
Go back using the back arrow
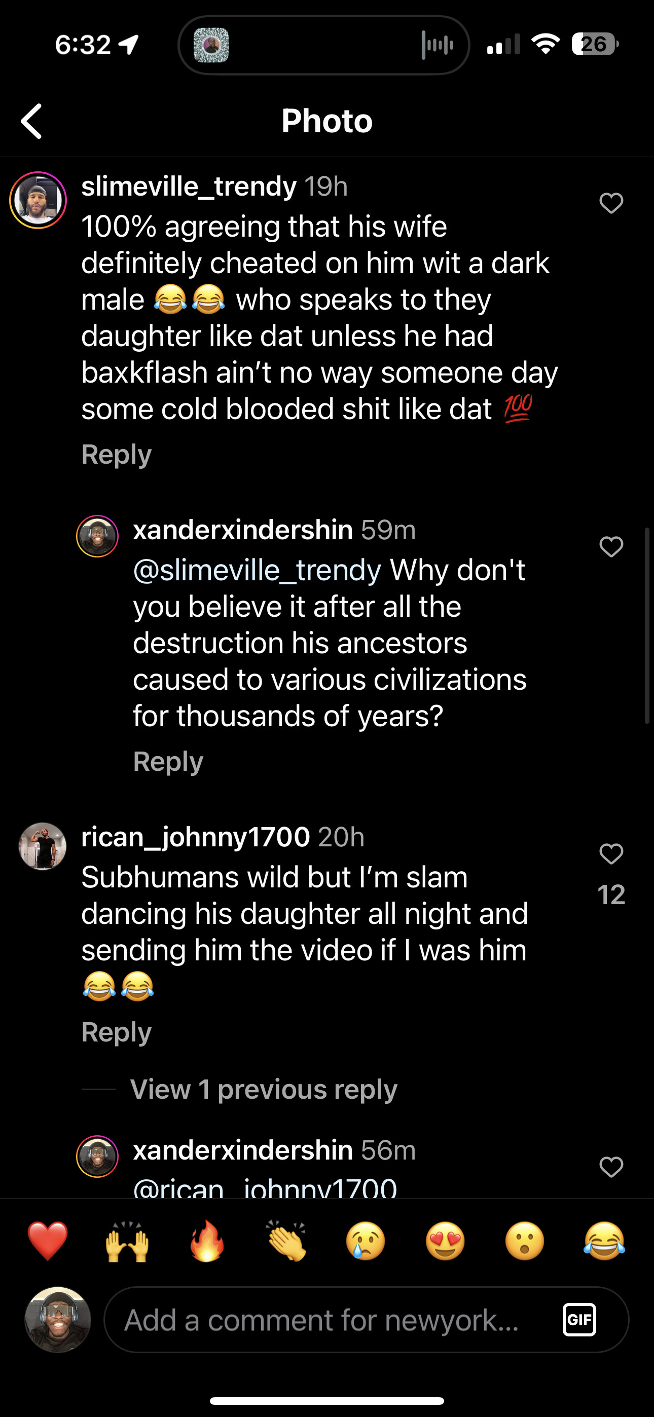[32, 121]
